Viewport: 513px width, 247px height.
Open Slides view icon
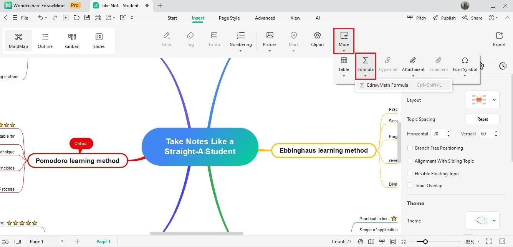99,37
